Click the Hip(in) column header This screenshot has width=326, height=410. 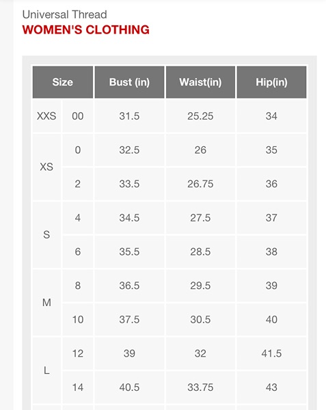[x=271, y=82]
